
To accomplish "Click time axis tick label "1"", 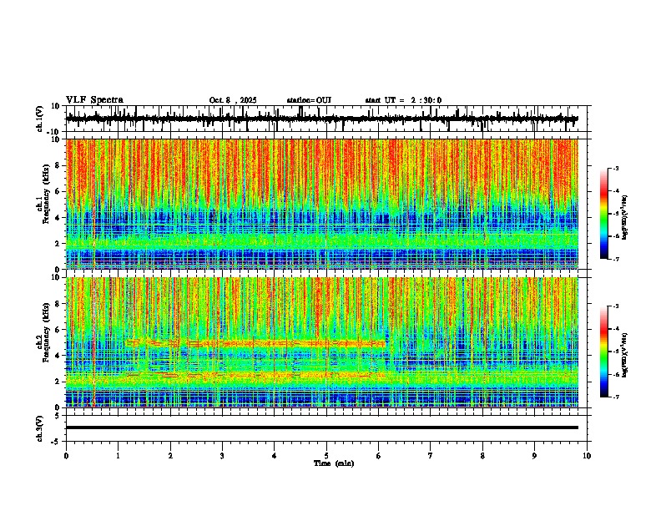I will pyautogui.click(x=118, y=456).
